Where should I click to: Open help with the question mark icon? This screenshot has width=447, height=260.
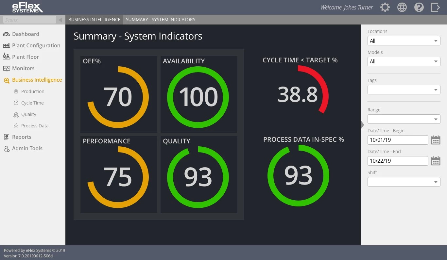point(419,8)
